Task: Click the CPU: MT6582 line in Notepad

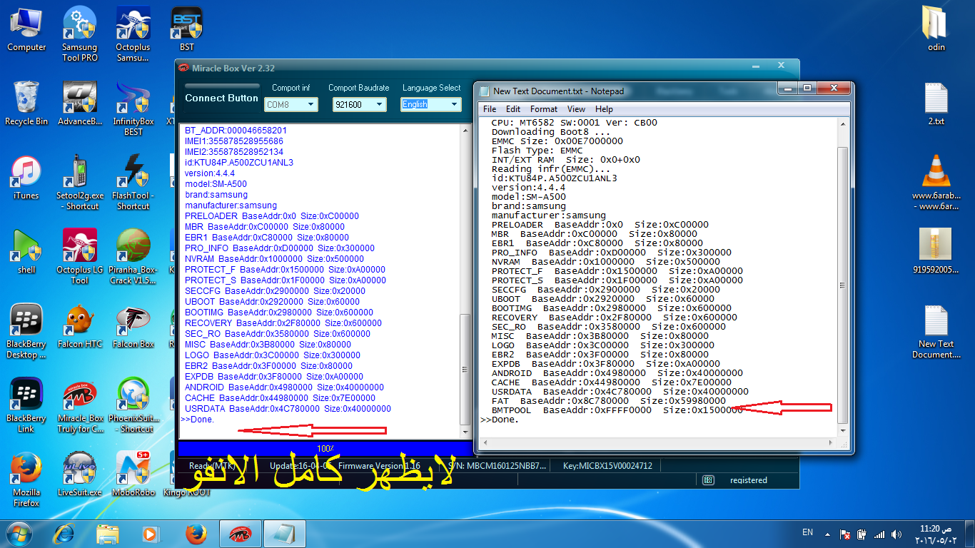Action: tap(575, 123)
